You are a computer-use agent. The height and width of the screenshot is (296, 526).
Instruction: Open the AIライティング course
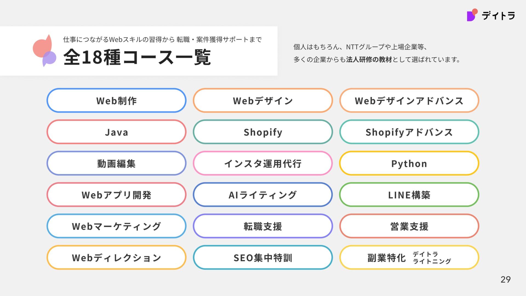point(263,195)
